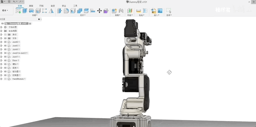Select the Combine tool
The width and height of the screenshot is (256, 127).
[79, 11]
